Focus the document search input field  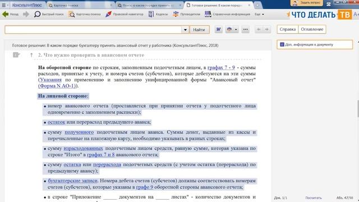(x=93, y=30)
